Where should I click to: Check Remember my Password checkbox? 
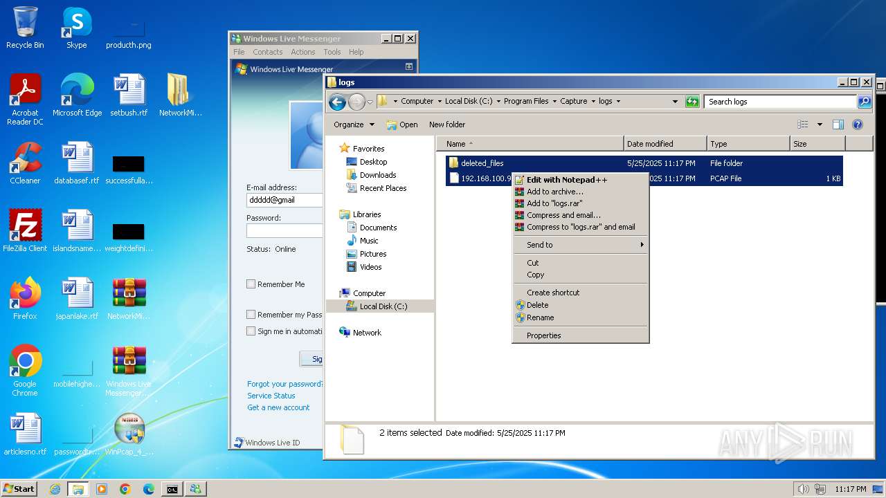[x=251, y=314]
